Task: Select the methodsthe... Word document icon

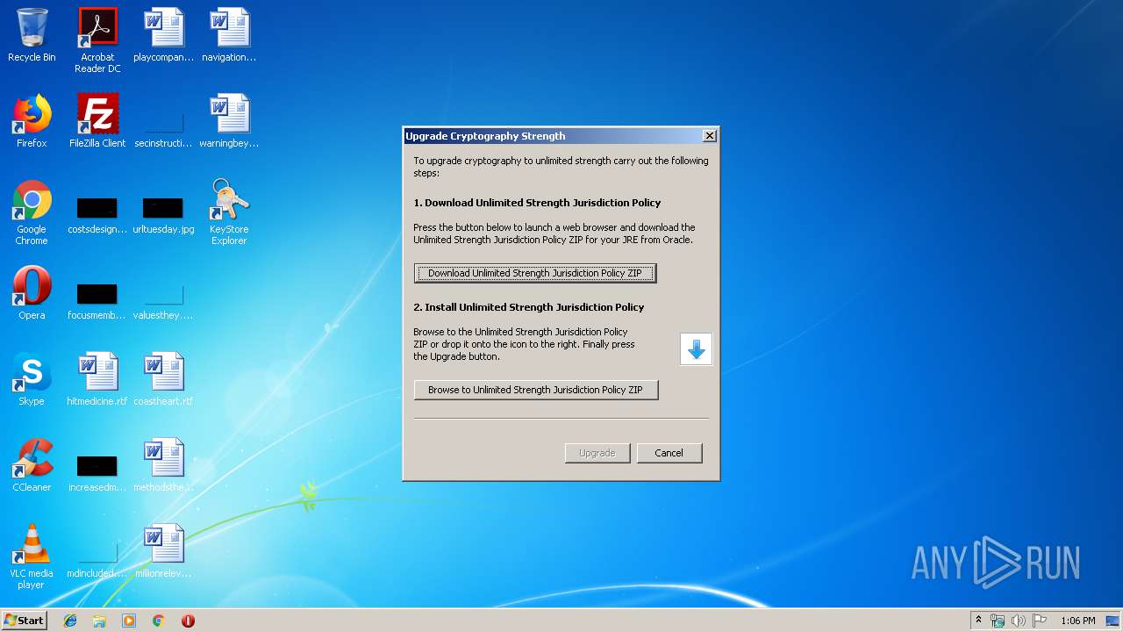Action: tap(163, 466)
